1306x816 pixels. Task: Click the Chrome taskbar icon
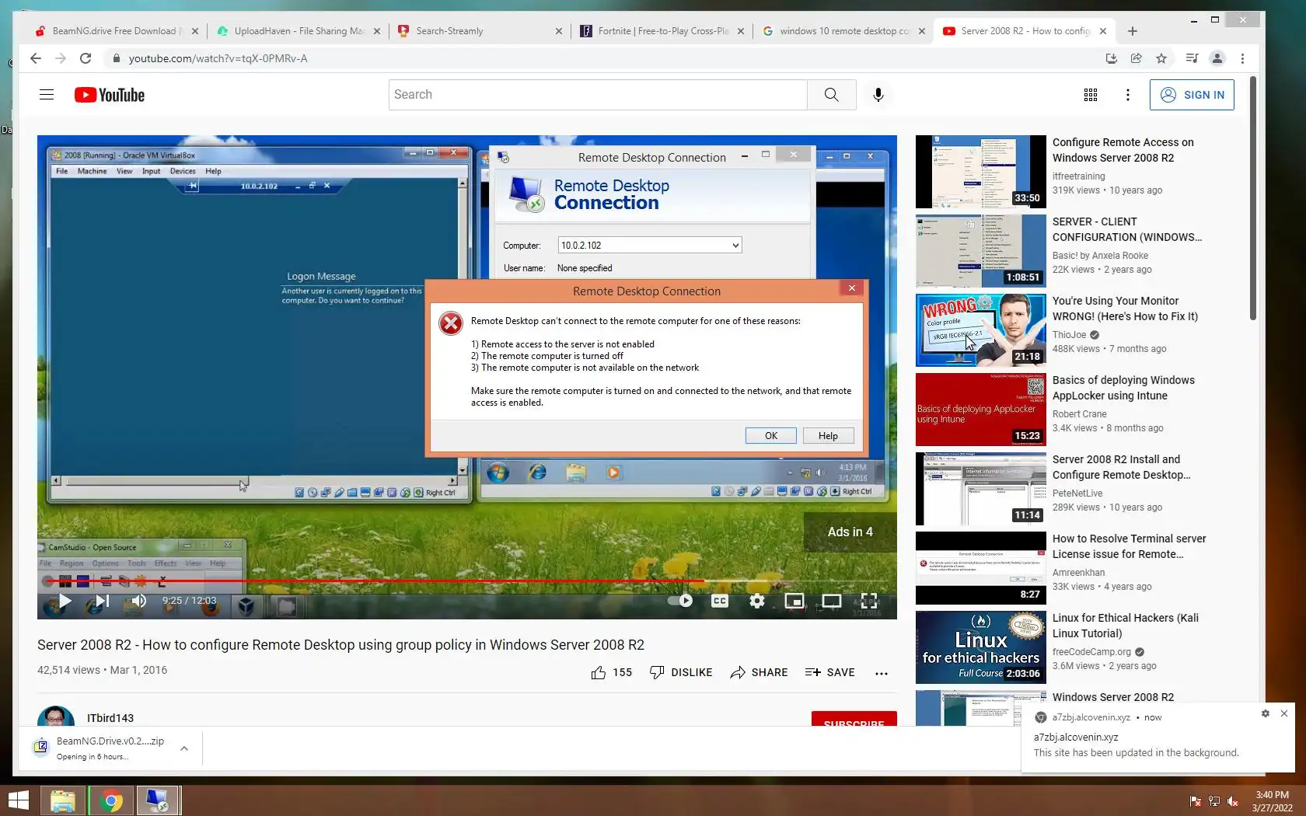(110, 800)
